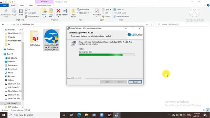Image resolution: width=210 pixels, height=118 pixels.
Task: Collapse the ribbon with the chevron
Action: point(205,5)
